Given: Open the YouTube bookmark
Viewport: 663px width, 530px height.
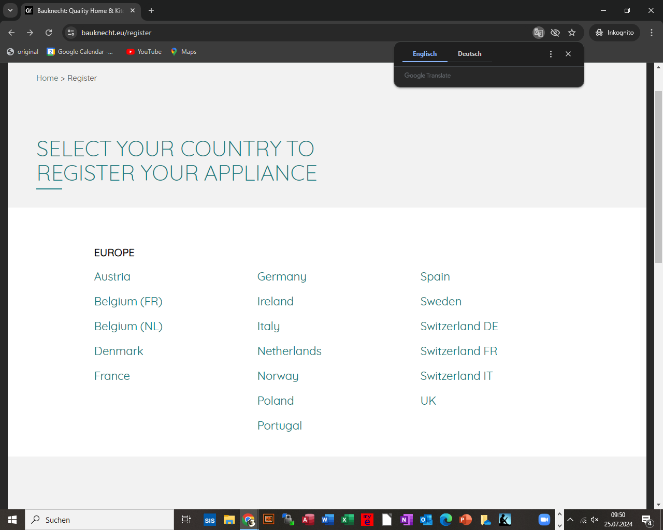Looking at the screenshot, I should coord(144,52).
